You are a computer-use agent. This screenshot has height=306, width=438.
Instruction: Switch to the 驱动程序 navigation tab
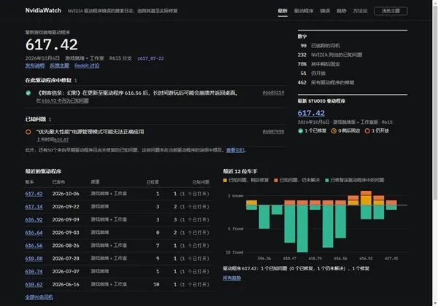(x=304, y=11)
